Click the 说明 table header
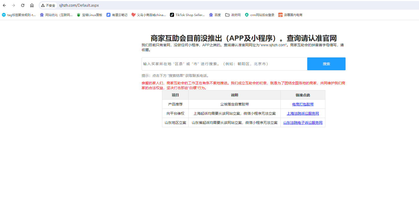This screenshot has height=224, width=419. click(235, 95)
